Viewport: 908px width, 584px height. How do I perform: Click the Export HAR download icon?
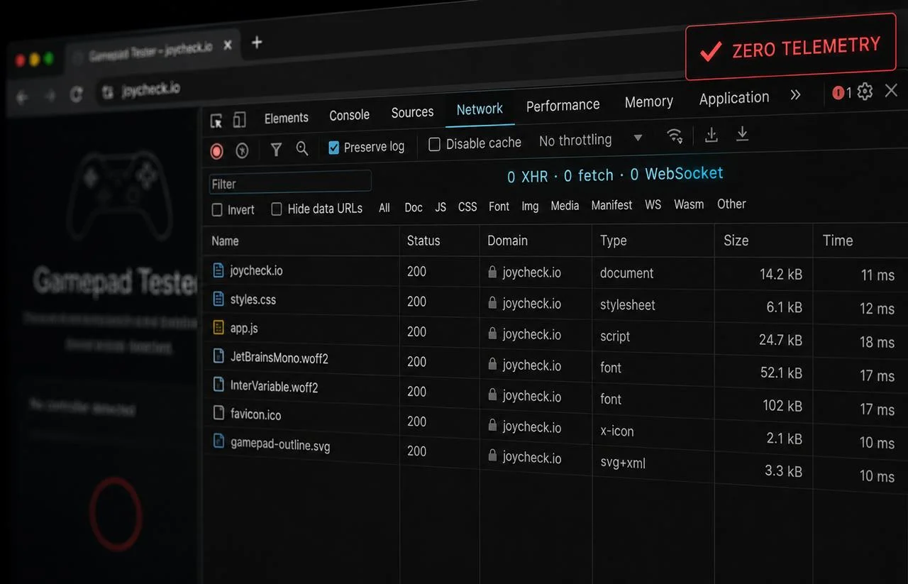coord(742,133)
